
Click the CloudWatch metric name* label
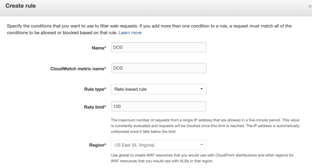(x=78, y=69)
